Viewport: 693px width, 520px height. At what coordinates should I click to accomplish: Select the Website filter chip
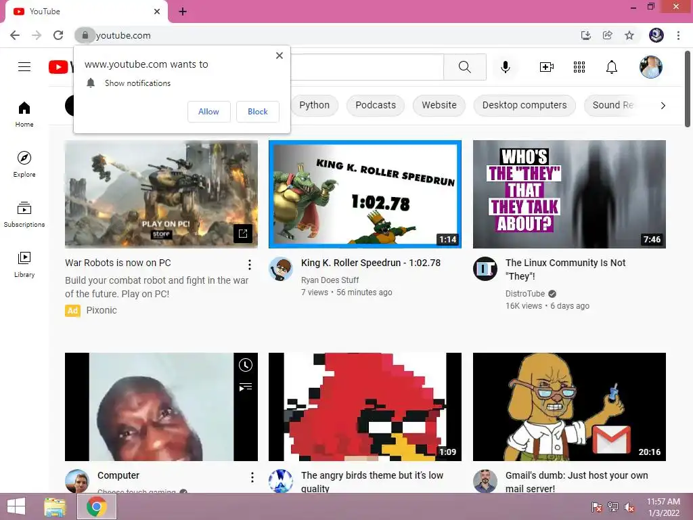[x=439, y=105]
